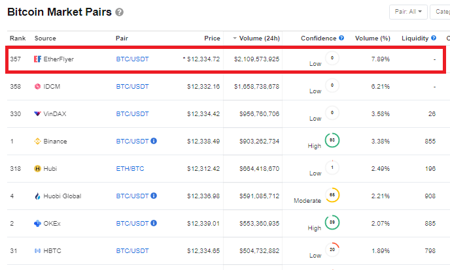
Task: Open Huobi Global BTC/USDT pair link
Action: click(132, 196)
